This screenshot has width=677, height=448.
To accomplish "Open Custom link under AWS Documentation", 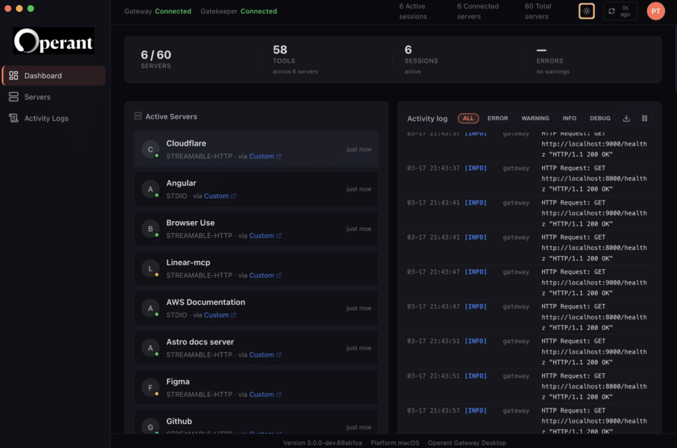I will click(216, 315).
